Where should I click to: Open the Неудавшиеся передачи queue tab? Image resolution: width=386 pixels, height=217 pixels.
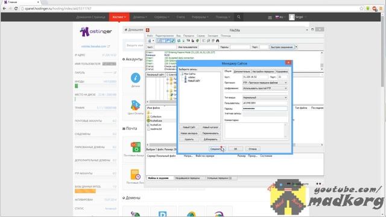point(188,178)
